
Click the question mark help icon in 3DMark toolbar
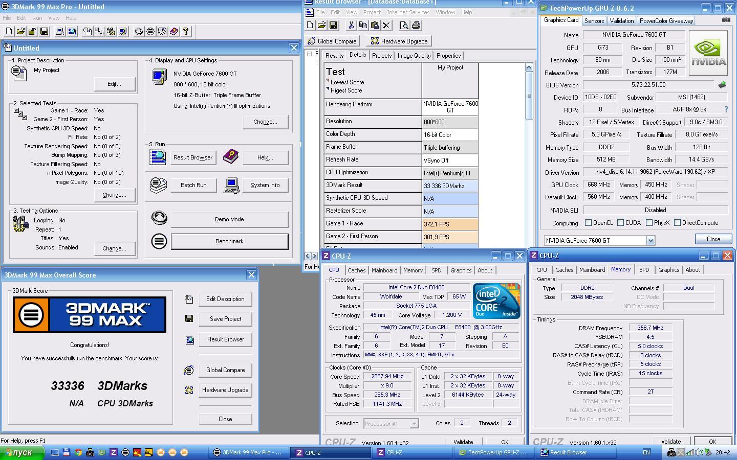pyautogui.click(x=186, y=32)
